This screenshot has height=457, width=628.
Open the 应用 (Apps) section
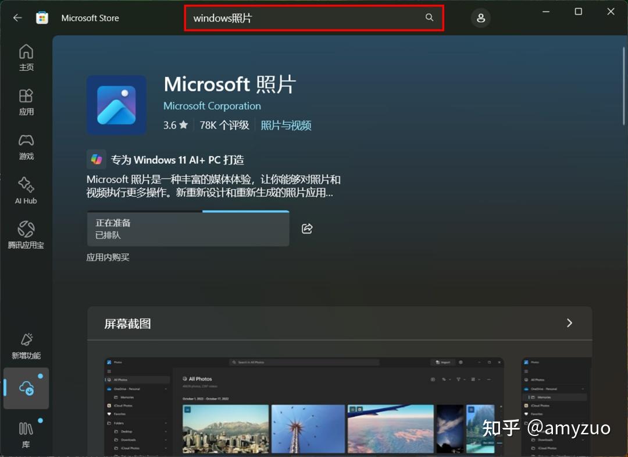click(x=26, y=102)
